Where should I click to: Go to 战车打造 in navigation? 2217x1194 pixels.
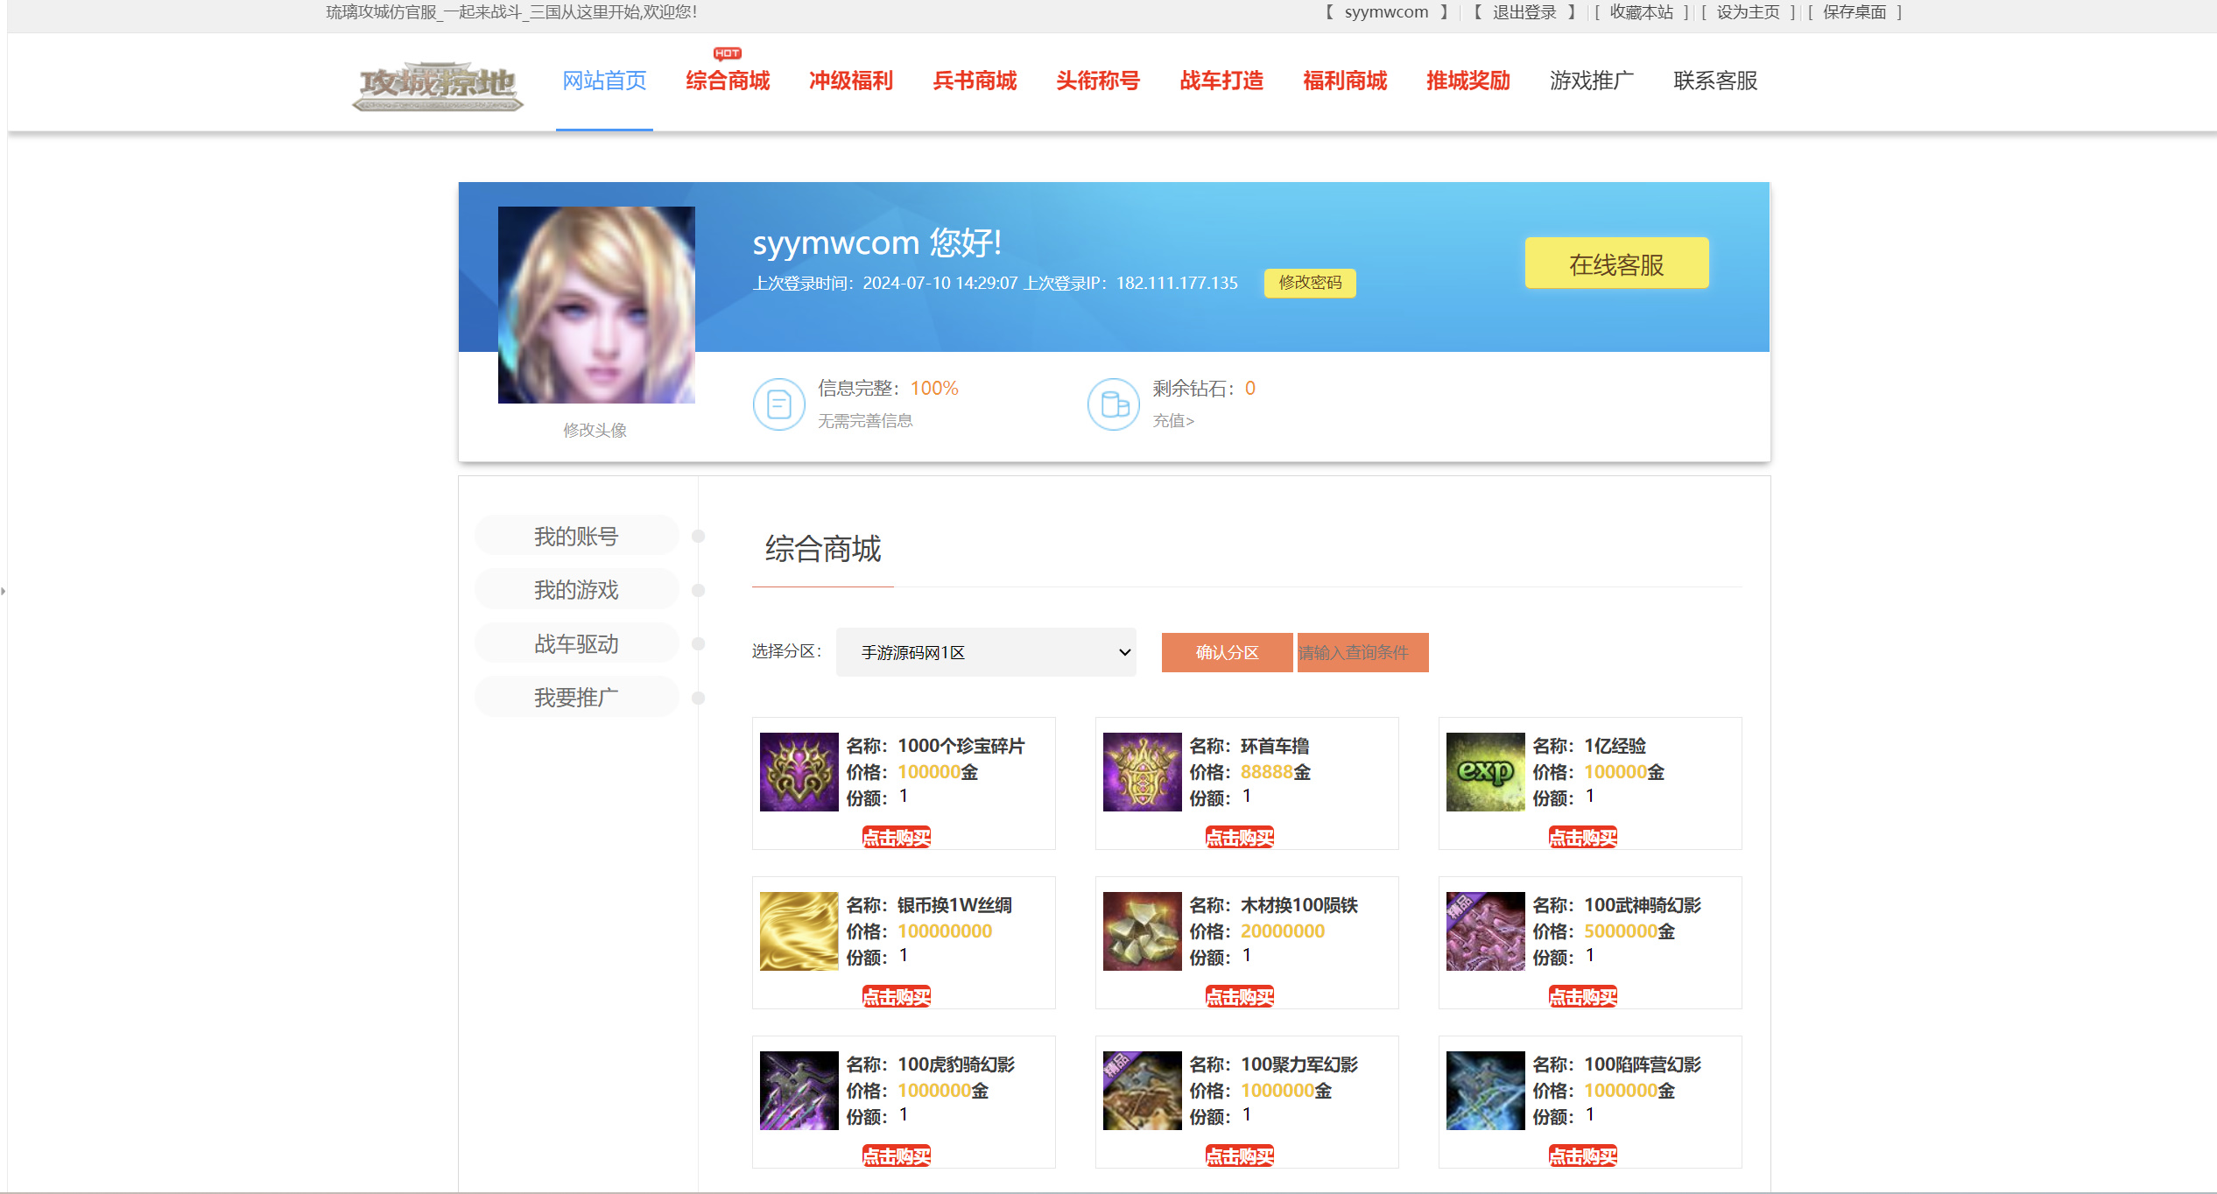tap(1221, 81)
